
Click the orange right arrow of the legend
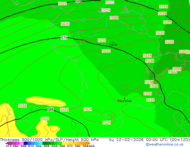coord(89,143)
